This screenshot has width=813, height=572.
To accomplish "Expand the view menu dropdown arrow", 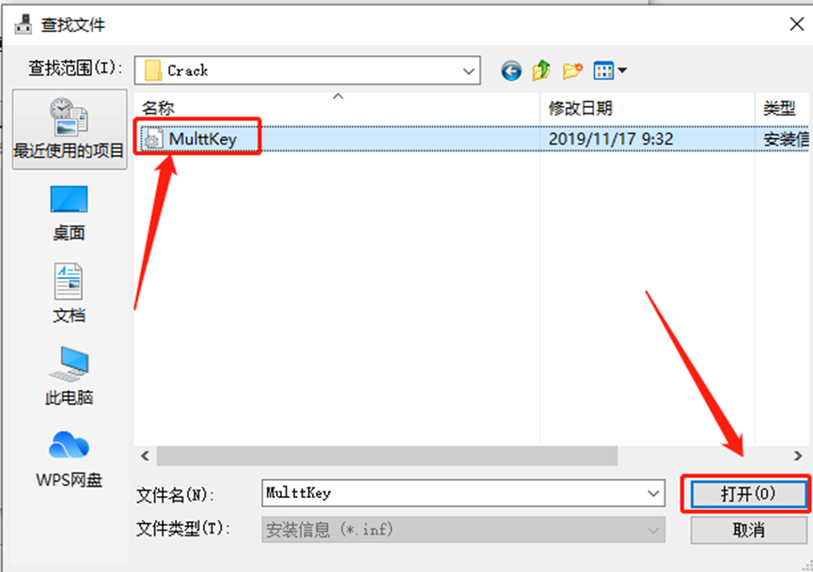I will coord(622,70).
